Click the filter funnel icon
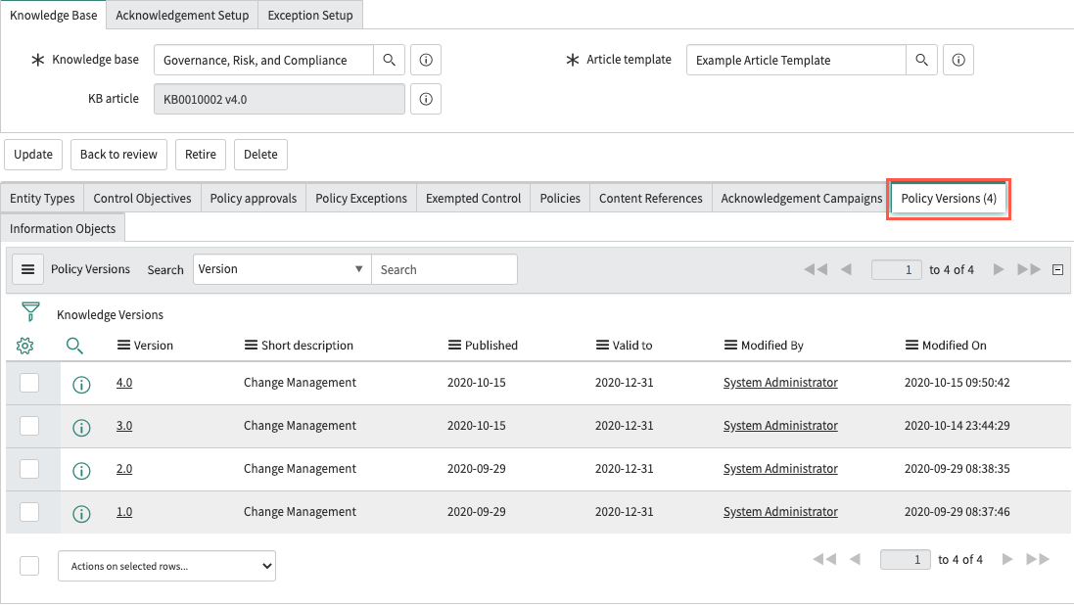Viewport: 1074px width, 605px height. pos(30,311)
